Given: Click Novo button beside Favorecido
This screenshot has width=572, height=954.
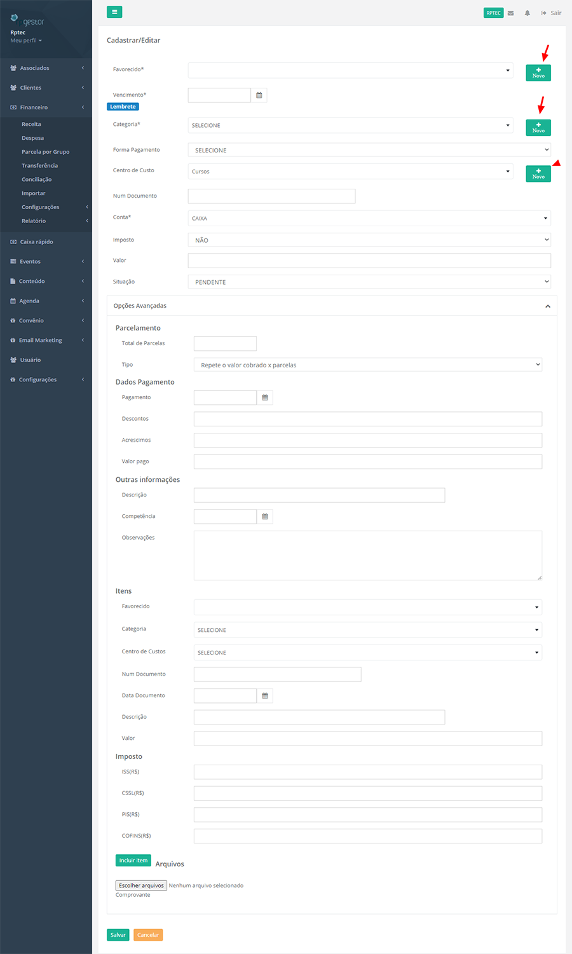Looking at the screenshot, I should tap(538, 72).
